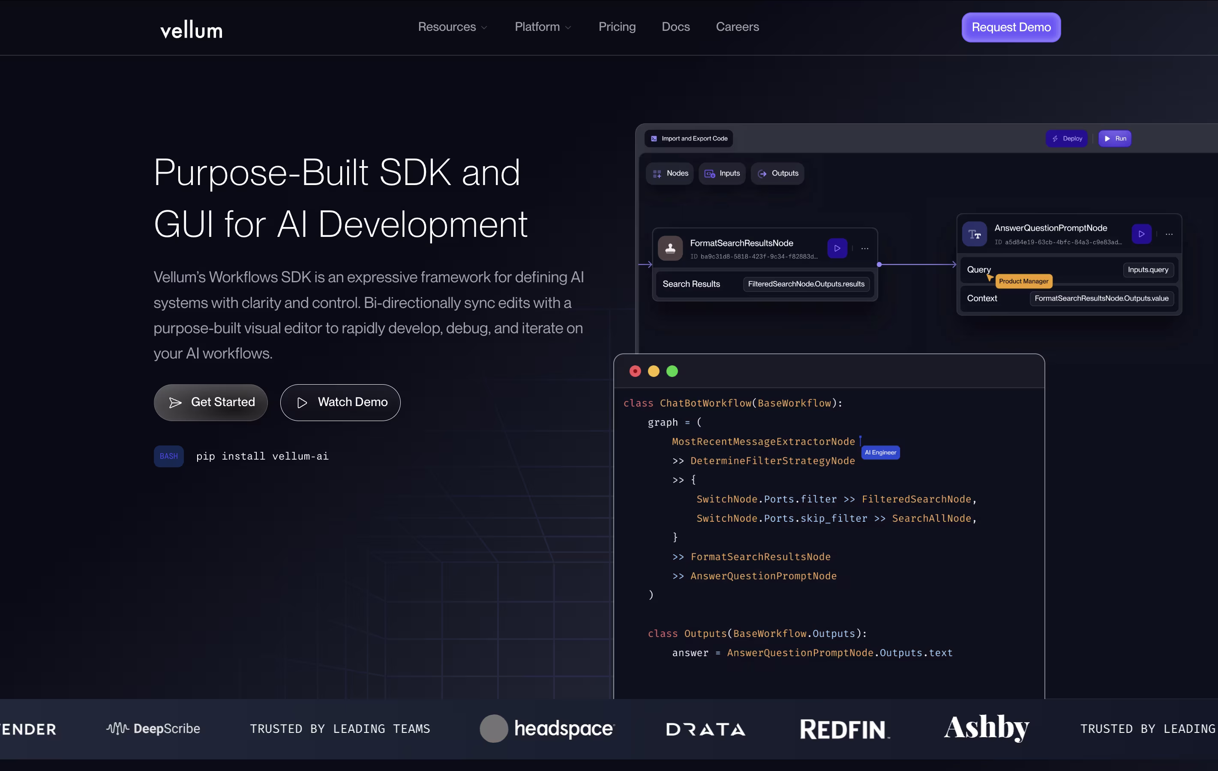Switch to the Inputs tab
This screenshot has width=1218, height=771.
pyautogui.click(x=722, y=173)
